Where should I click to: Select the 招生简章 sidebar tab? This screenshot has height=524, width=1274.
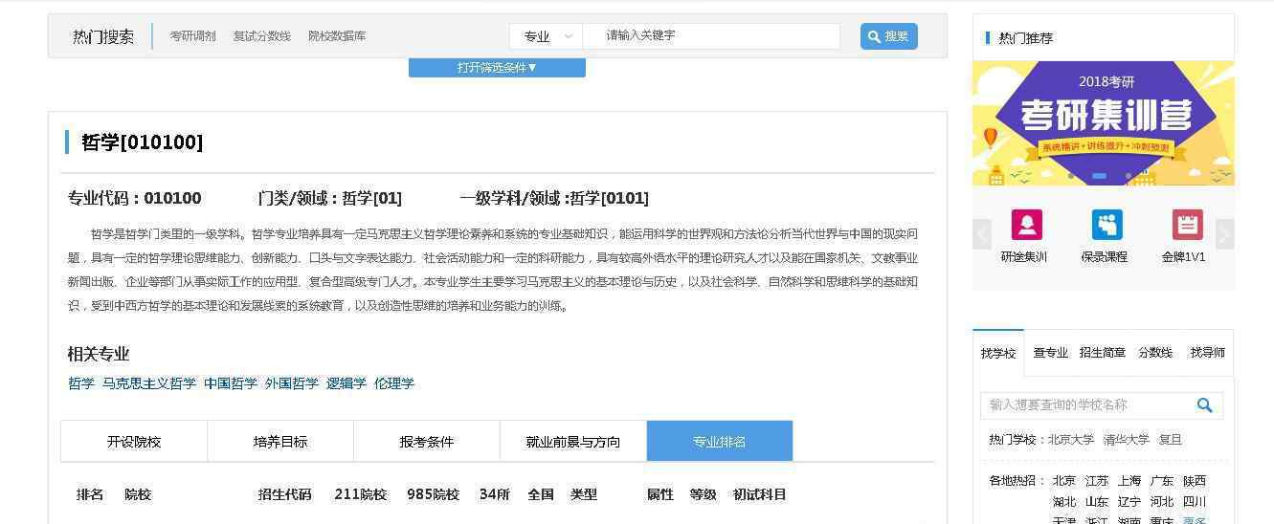click(x=1102, y=353)
